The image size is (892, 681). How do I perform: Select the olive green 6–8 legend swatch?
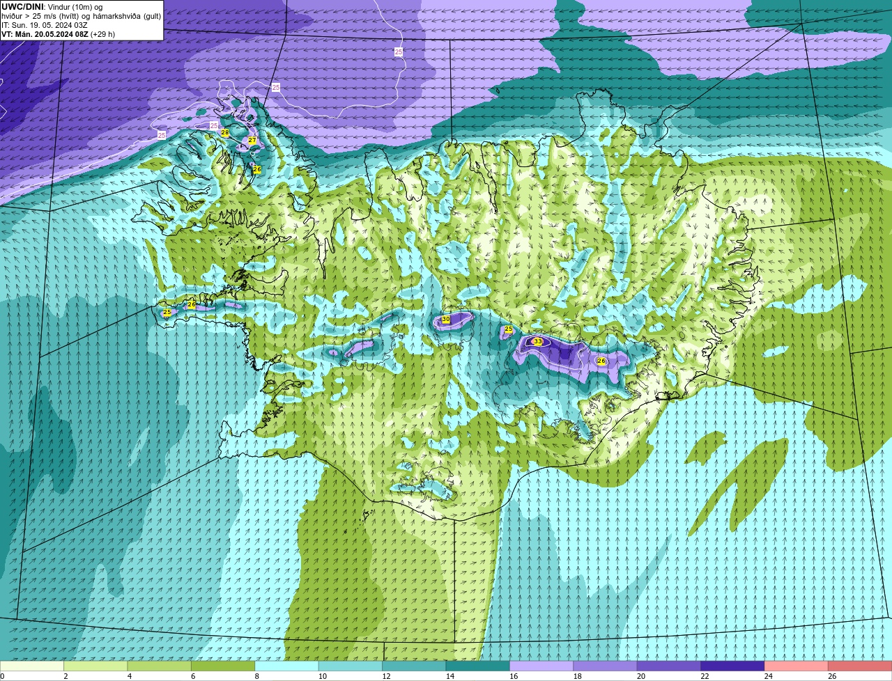tap(224, 666)
